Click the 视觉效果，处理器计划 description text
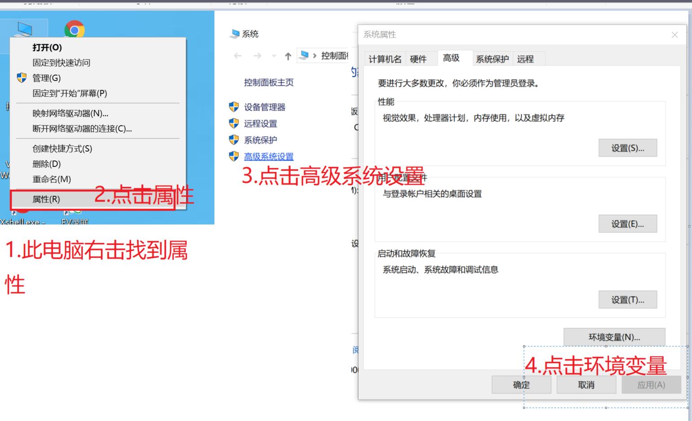Screen dimensions: 692x421 [x=473, y=118]
